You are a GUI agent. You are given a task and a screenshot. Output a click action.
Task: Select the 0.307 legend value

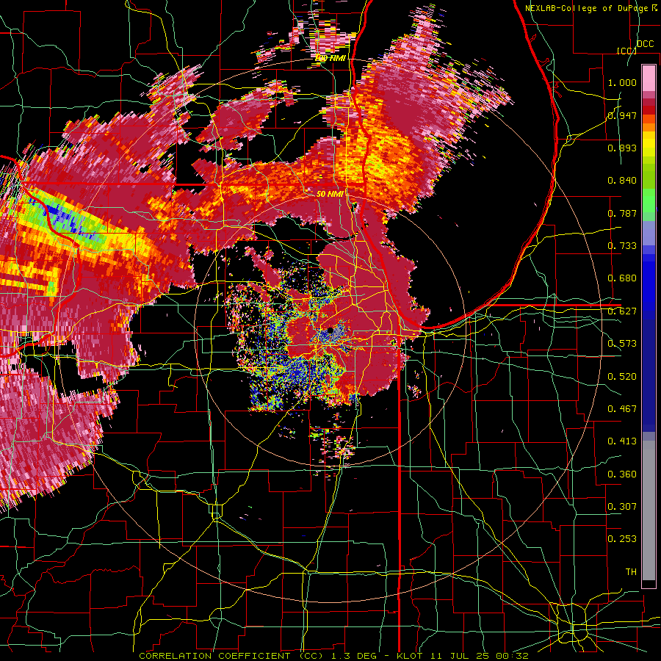tap(622, 506)
